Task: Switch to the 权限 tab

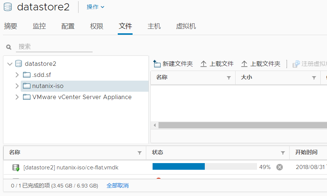Action: point(97,26)
